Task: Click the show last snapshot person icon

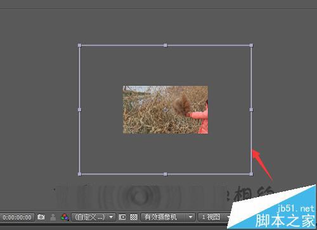Action: click(x=53, y=217)
